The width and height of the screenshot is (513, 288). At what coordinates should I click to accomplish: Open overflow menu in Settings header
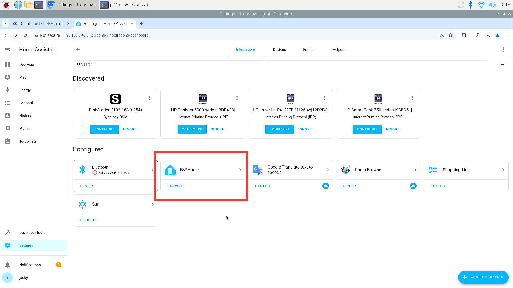503,50
